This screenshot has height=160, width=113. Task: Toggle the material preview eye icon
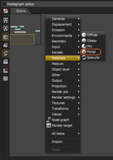[x=6, y=53]
